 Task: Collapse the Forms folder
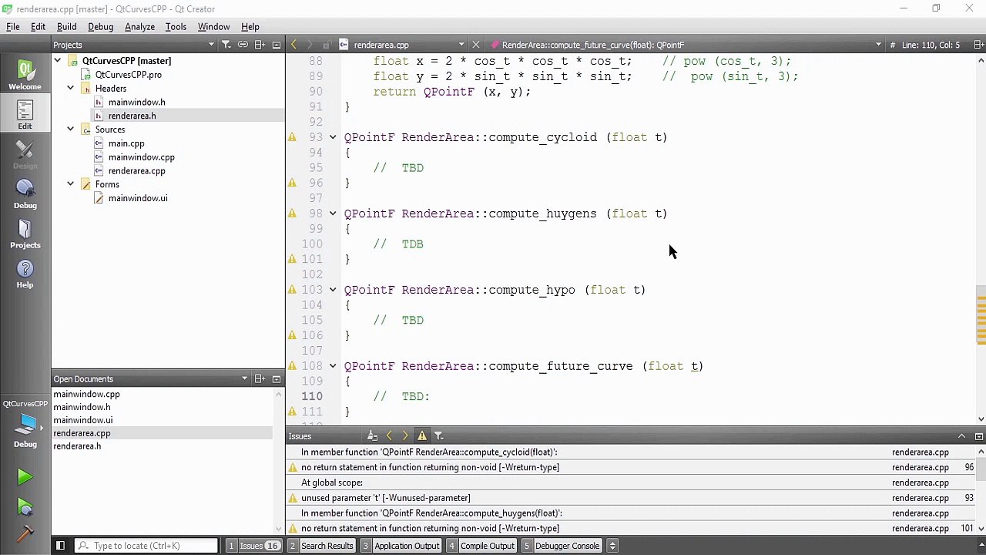coord(70,184)
